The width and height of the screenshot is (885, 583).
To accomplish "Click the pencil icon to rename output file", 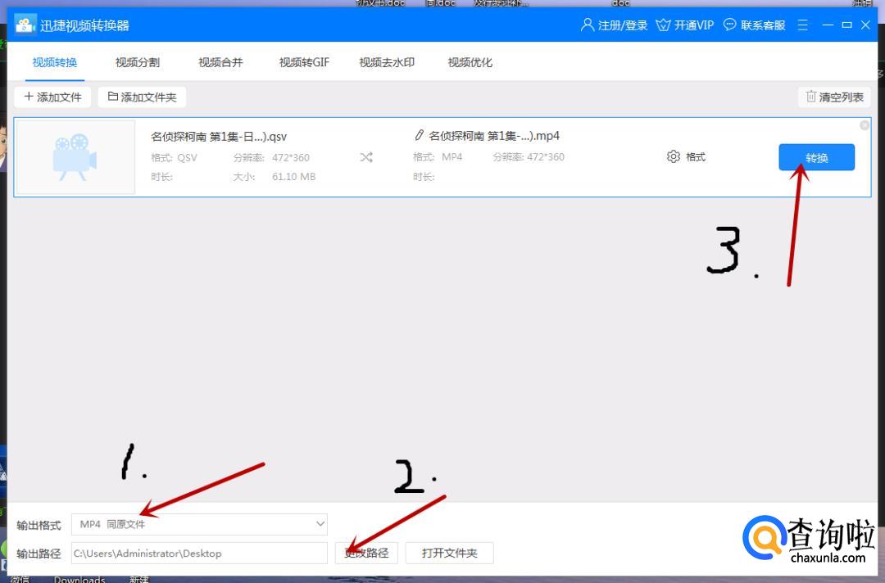I will click(420, 136).
